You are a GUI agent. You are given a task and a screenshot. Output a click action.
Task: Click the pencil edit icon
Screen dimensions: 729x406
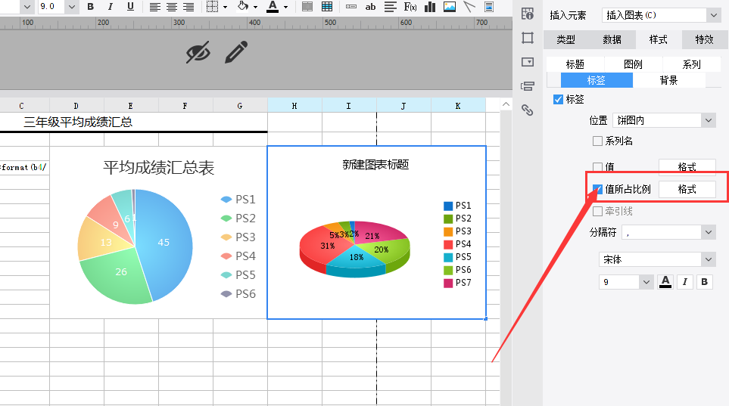pos(236,52)
